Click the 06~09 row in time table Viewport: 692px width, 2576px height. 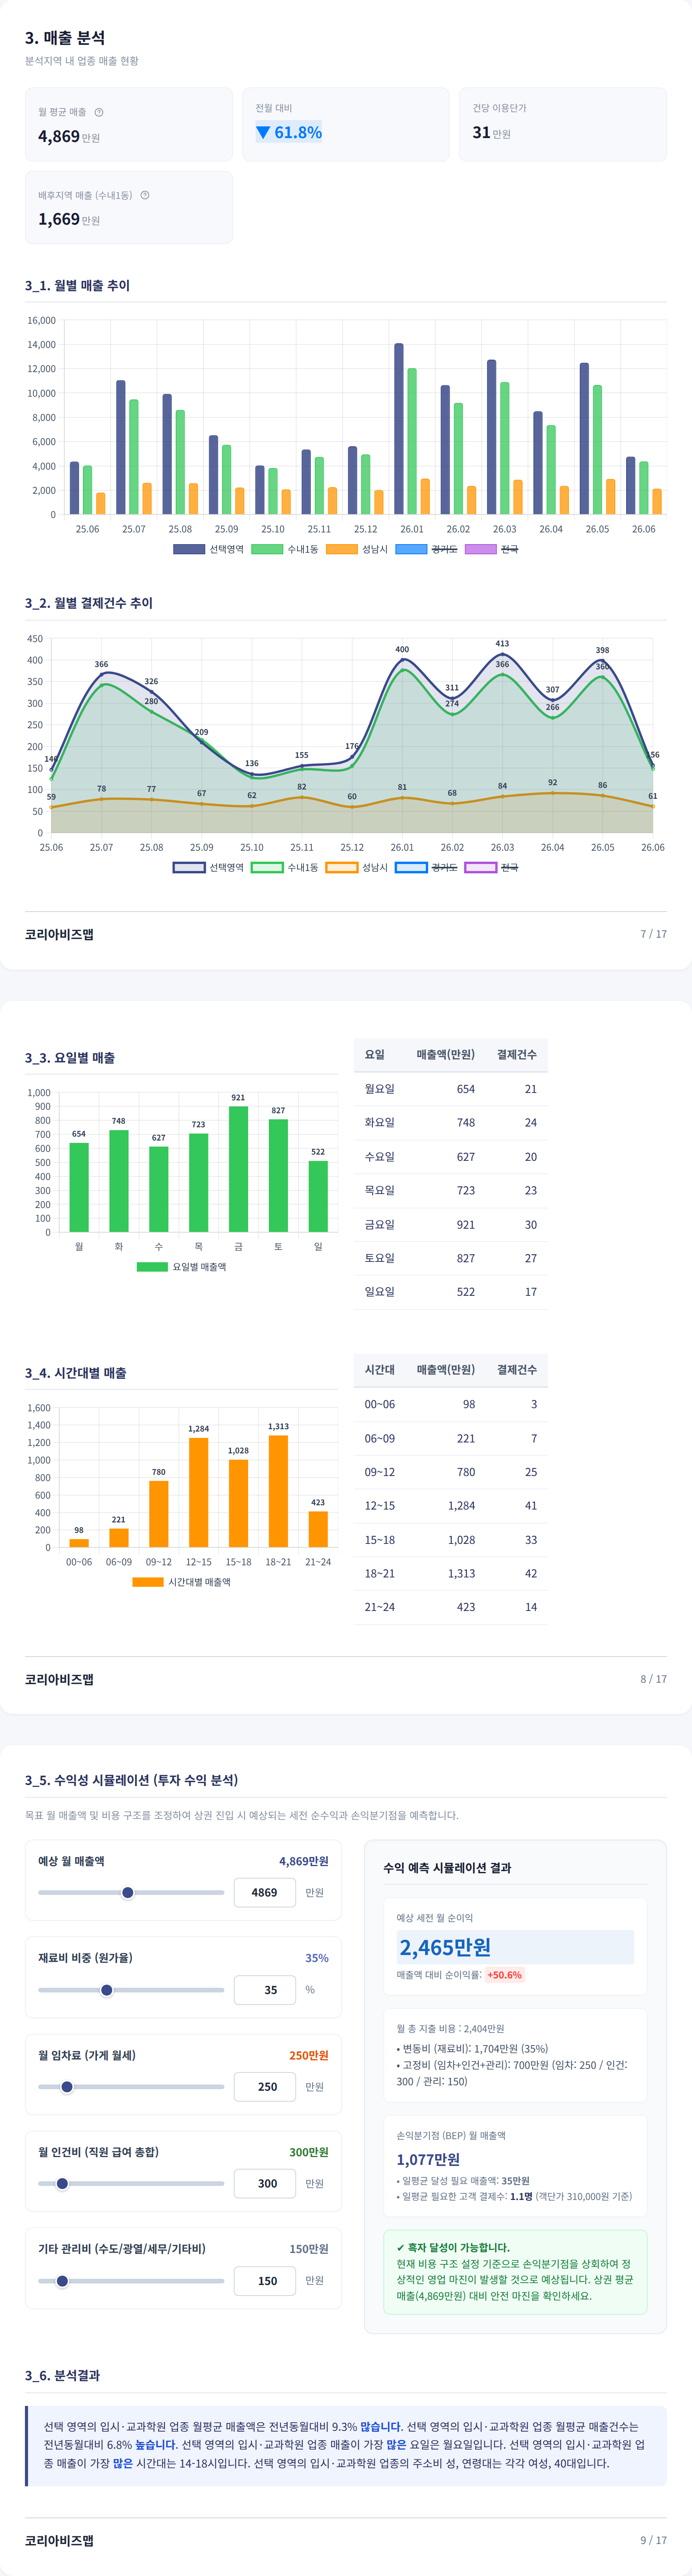click(x=450, y=1438)
